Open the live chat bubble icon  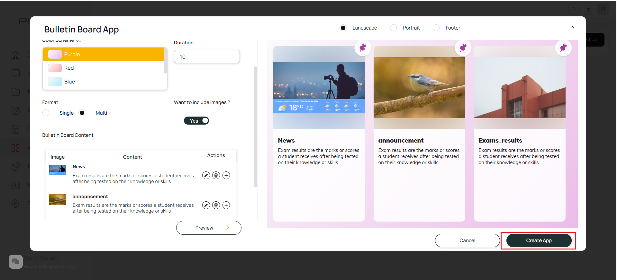16,262
